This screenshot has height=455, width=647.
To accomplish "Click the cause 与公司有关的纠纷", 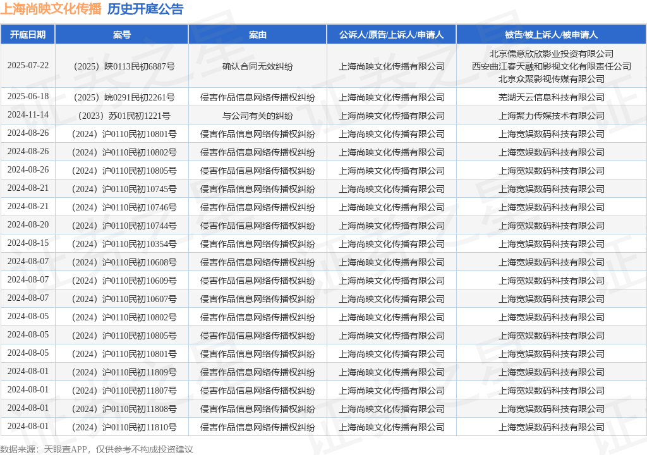I will coord(258,116).
